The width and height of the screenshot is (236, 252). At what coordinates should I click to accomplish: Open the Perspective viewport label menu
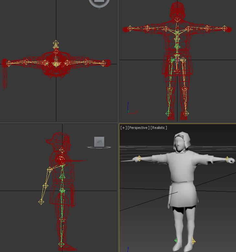coord(139,128)
